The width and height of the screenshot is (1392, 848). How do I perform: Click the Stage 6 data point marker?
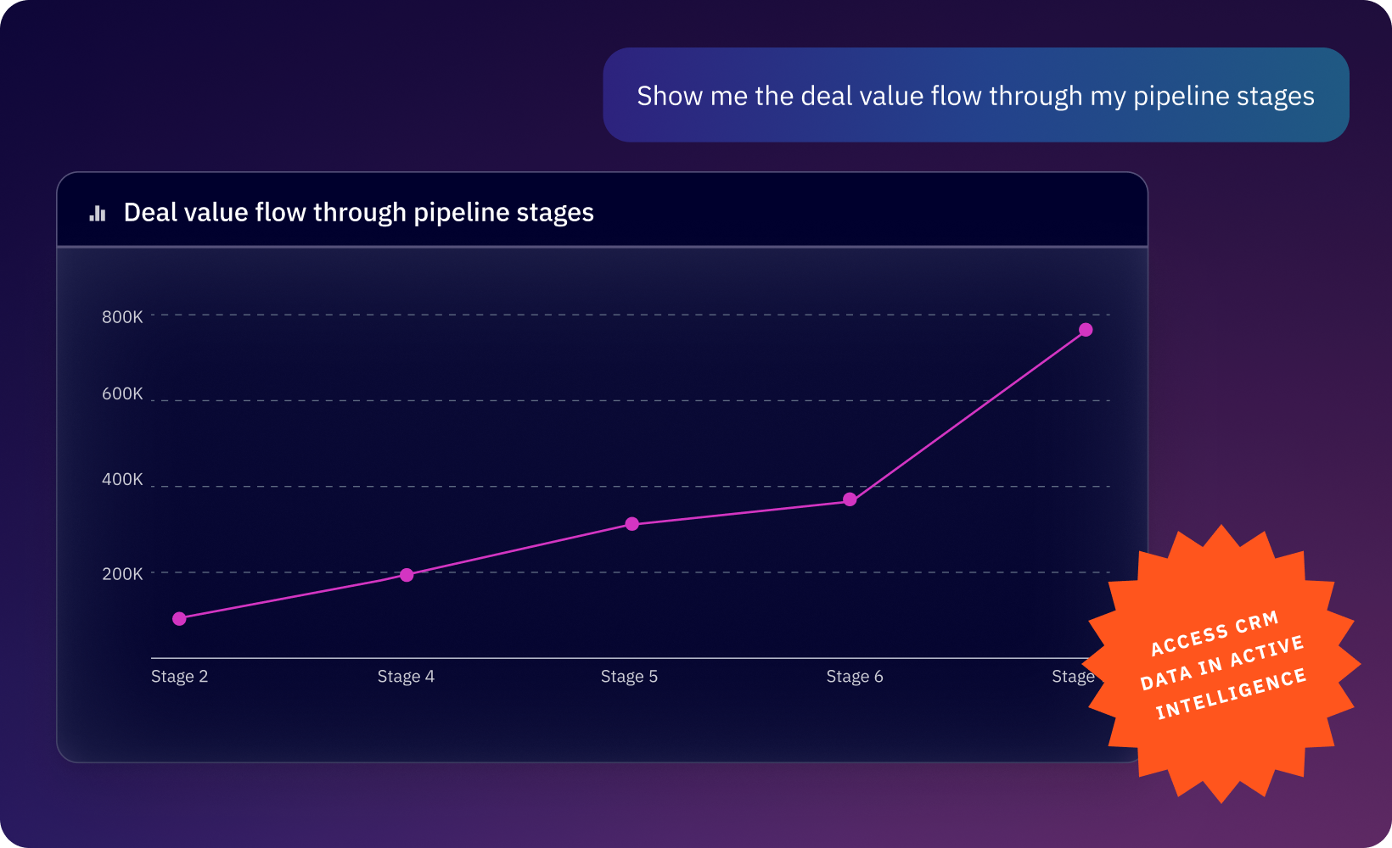click(x=850, y=500)
